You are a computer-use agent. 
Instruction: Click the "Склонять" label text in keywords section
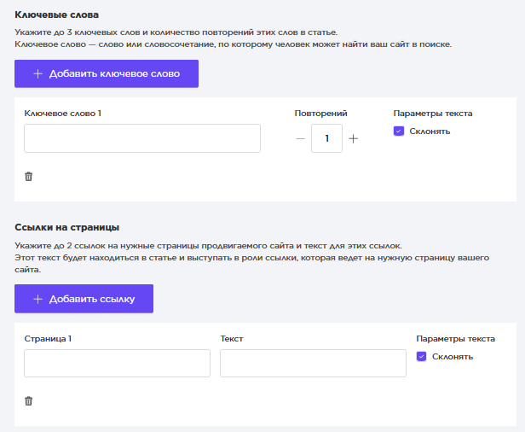(x=430, y=131)
